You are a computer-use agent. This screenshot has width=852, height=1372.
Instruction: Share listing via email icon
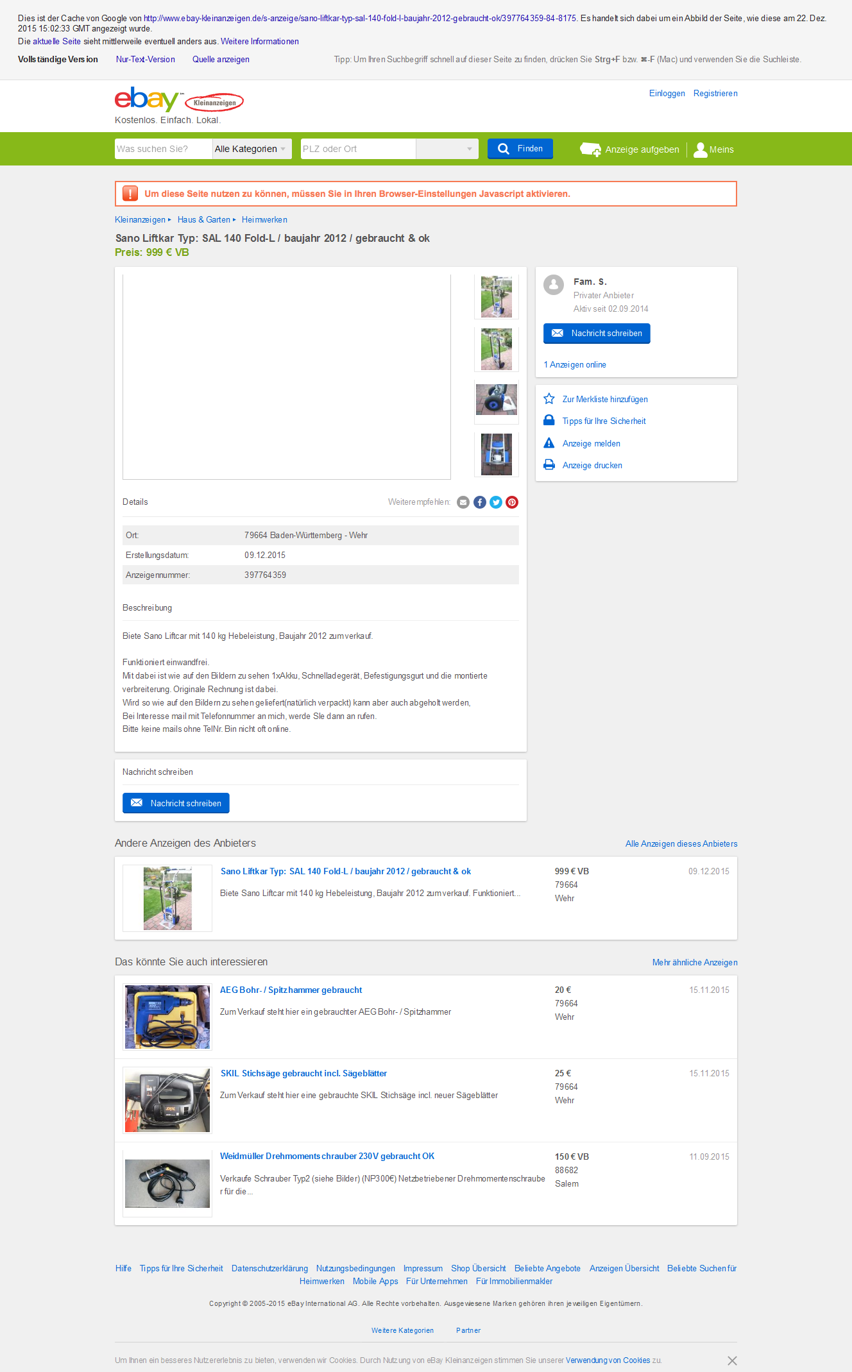463,502
